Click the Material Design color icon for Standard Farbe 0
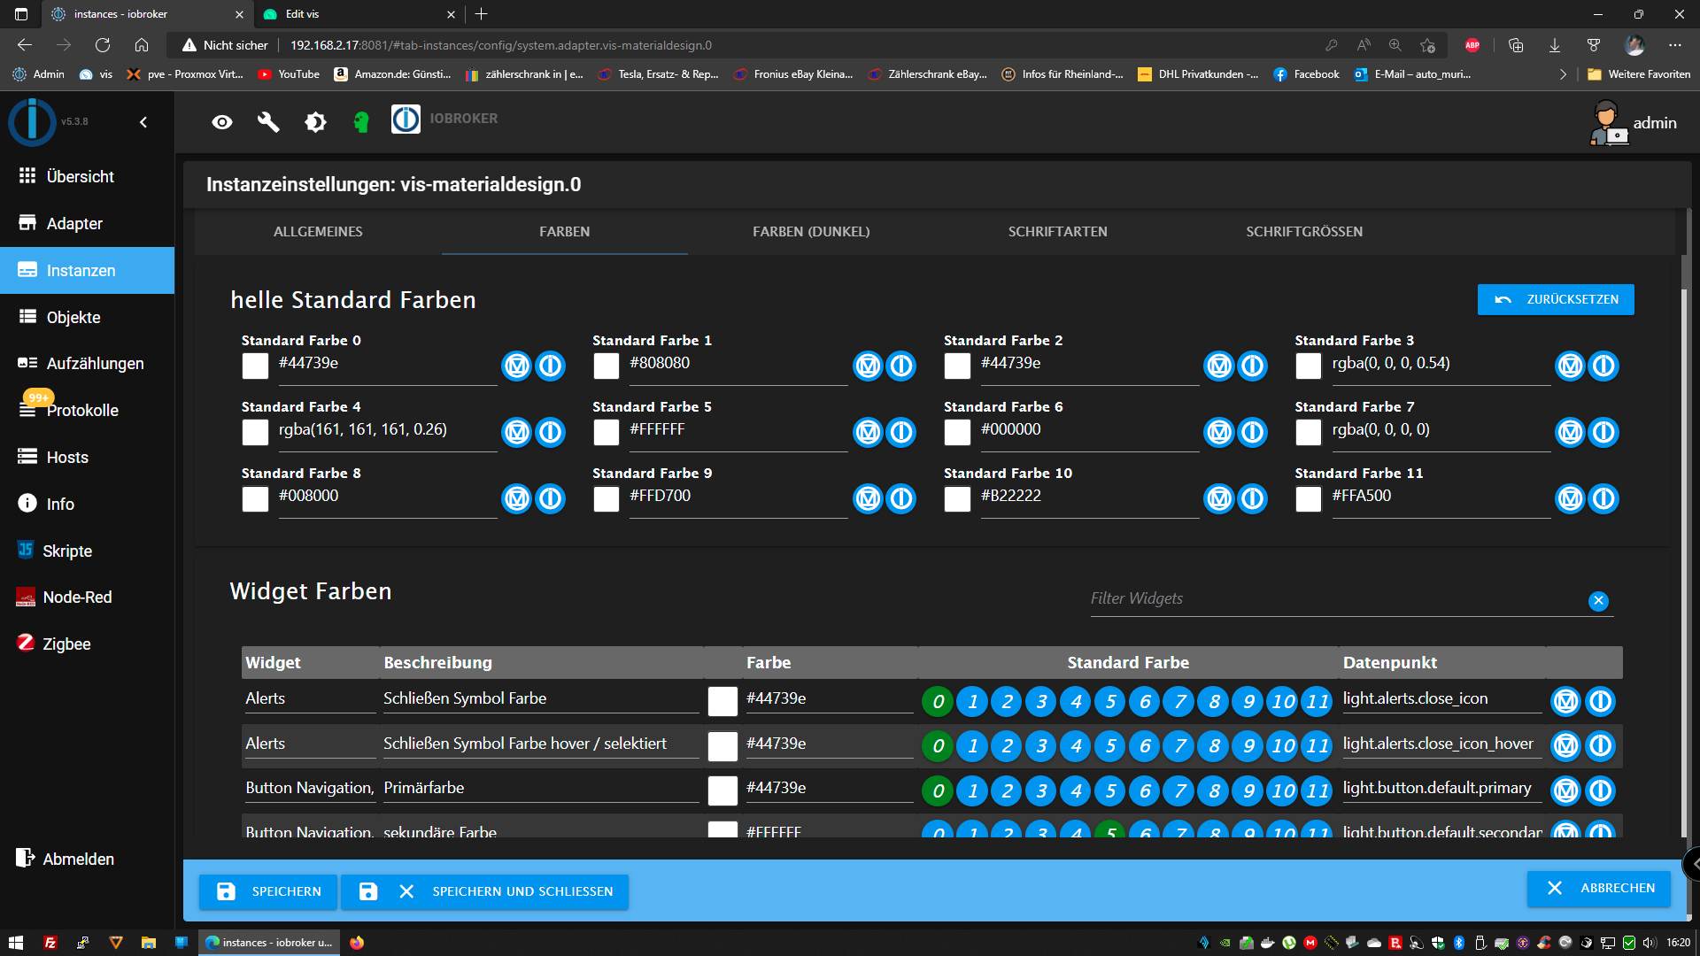The image size is (1700, 956). (x=517, y=366)
